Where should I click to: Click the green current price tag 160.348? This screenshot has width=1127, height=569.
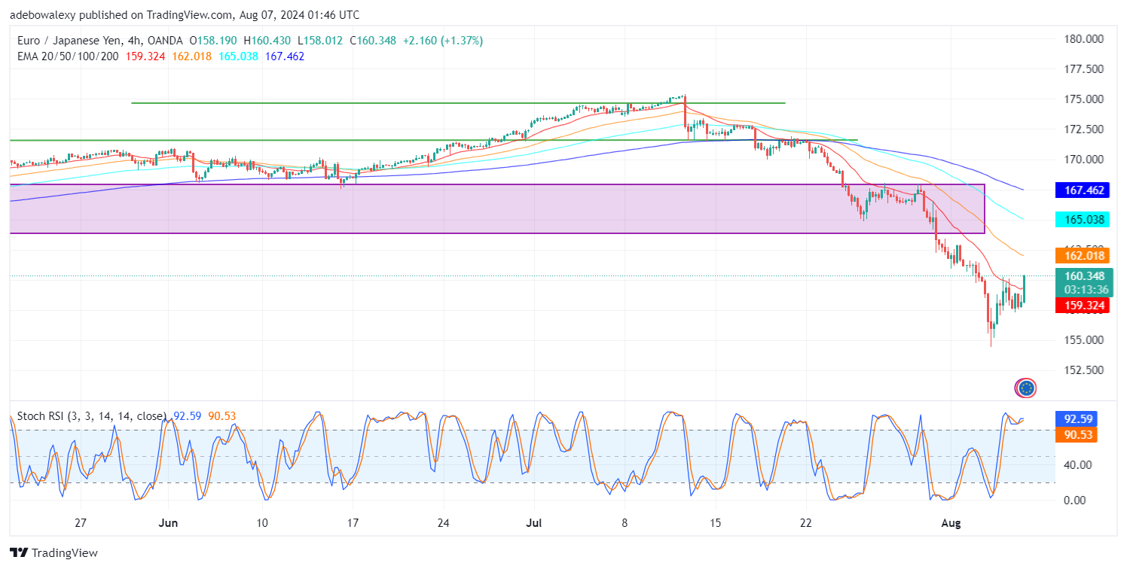[x=1085, y=282]
